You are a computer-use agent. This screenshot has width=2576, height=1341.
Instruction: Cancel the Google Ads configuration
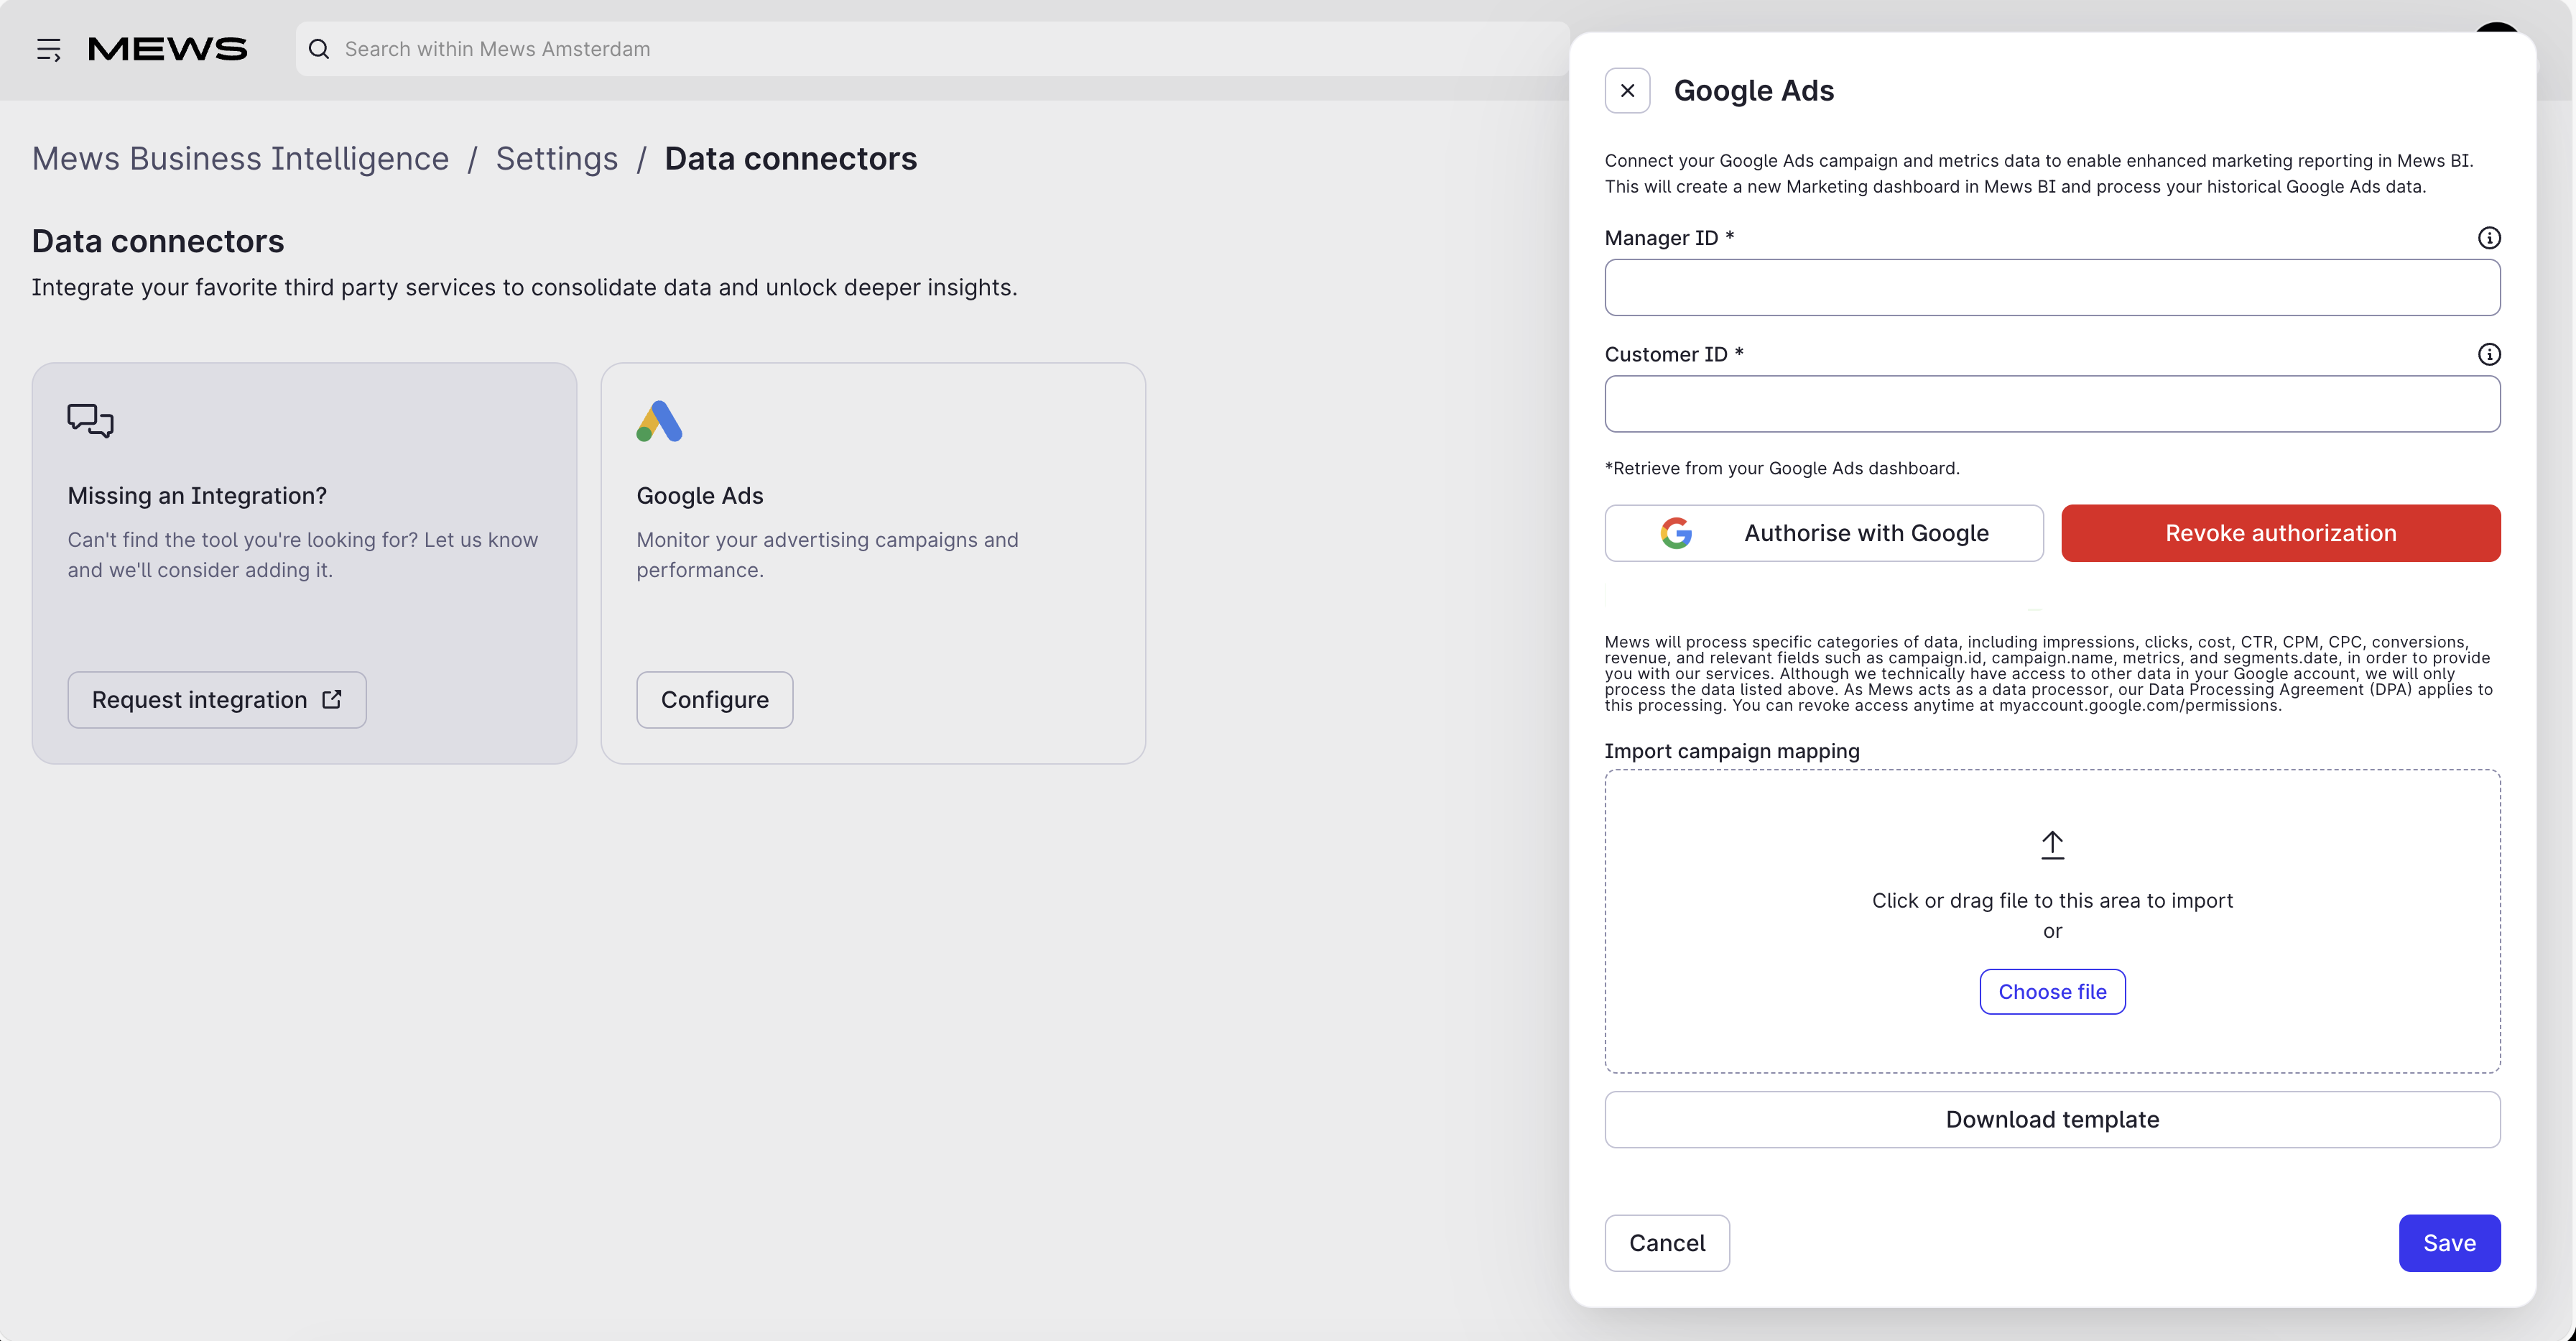(x=1667, y=1243)
